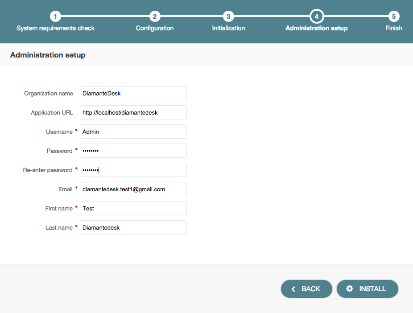Focus the Application URL field
The width and height of the screenshot is (413, 313).
click(133, 112)
